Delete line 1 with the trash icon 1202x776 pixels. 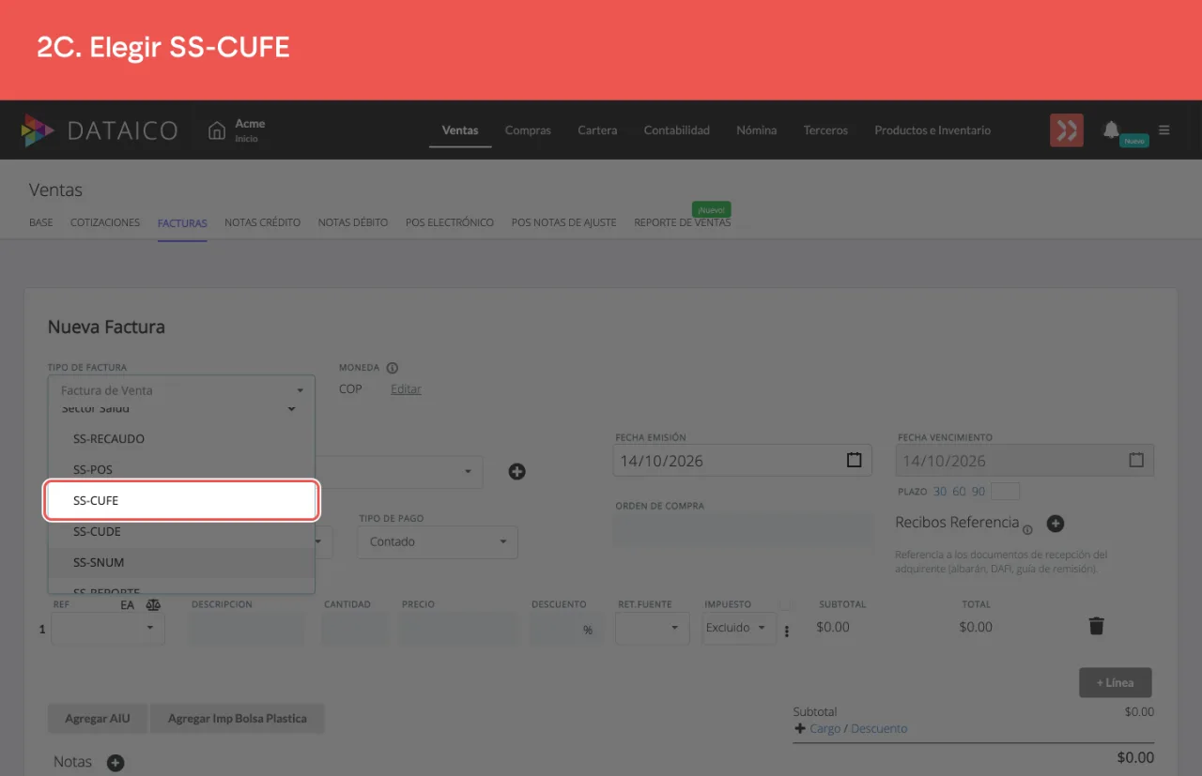1096,626
